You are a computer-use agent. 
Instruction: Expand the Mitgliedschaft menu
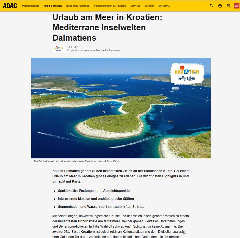31,6
